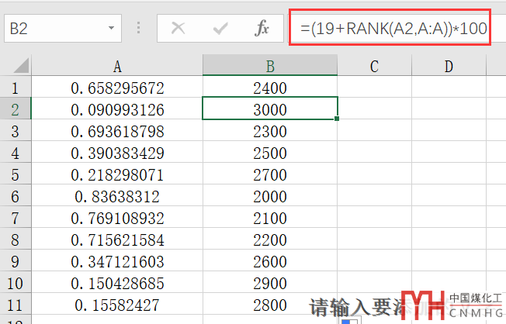This screenshot has width=506, height=324.
Task: Click selected cell with value 3000
Action: (270, 109)
